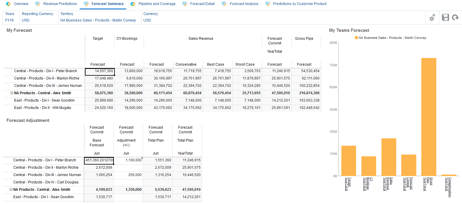Collapse NA Products - Central in Forecast Adjustment
462x204 pixels.
(x=11, y=190)
